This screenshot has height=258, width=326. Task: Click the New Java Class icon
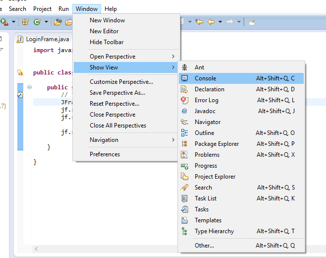click(x=37, y=22)
